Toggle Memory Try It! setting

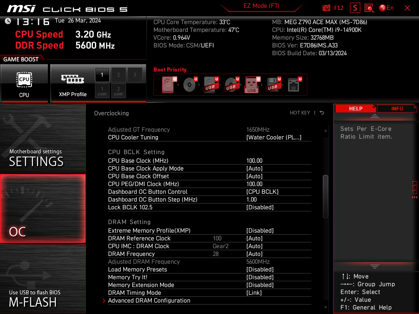tap(209, 277)
